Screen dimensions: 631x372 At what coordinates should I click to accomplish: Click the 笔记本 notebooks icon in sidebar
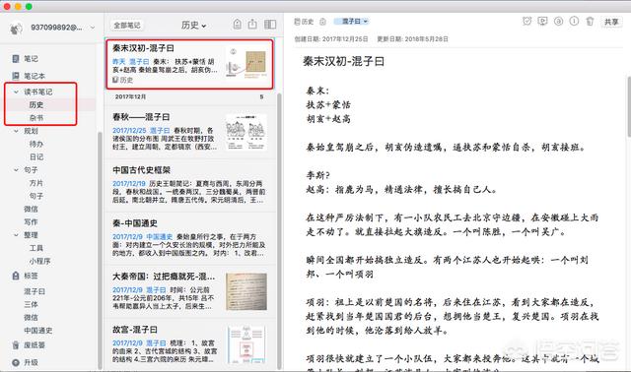point(16,76)
